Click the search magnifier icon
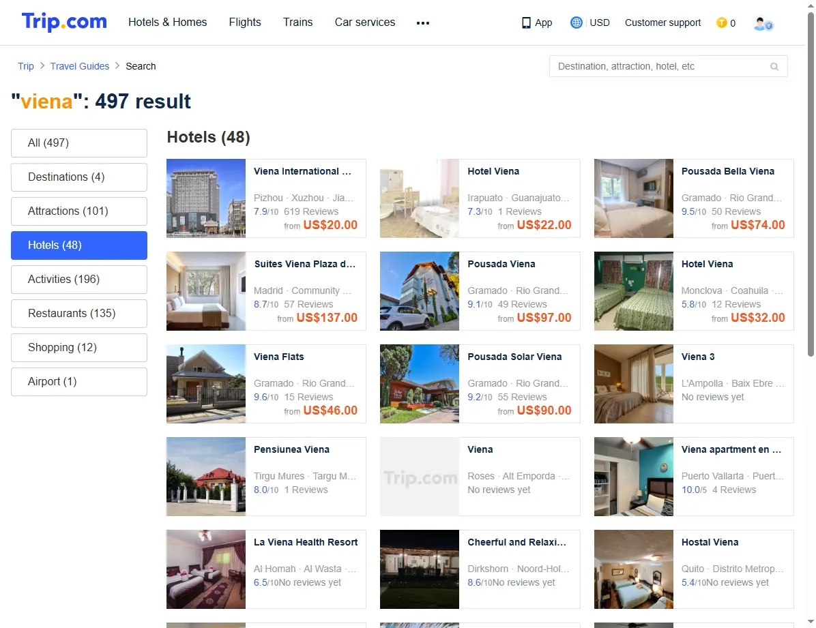The width and height of the screenshot is (816, 628). pyautogui.click(x=774, y=67)
